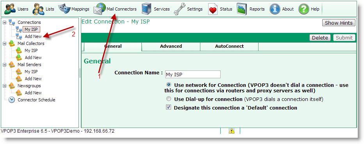Select Use network for Connection radio button

click(x=169, y=85)
